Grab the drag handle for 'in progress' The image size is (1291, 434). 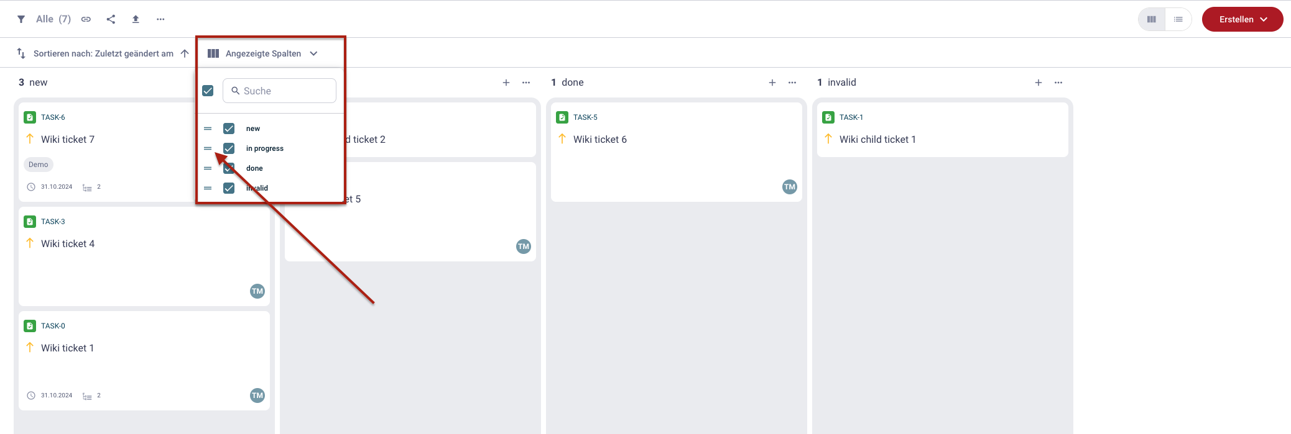[x=208, y=148]
